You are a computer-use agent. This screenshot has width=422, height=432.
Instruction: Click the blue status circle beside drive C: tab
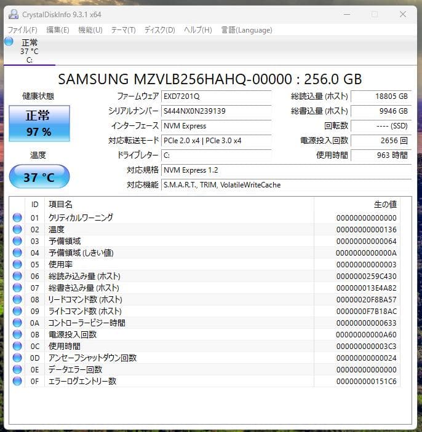[9, 41]
